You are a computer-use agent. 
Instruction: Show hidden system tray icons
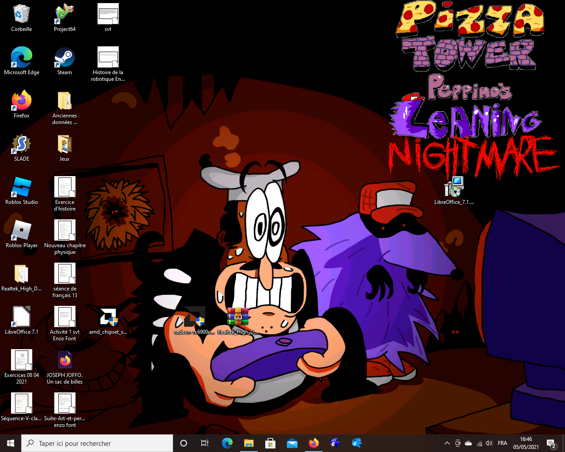447,443
